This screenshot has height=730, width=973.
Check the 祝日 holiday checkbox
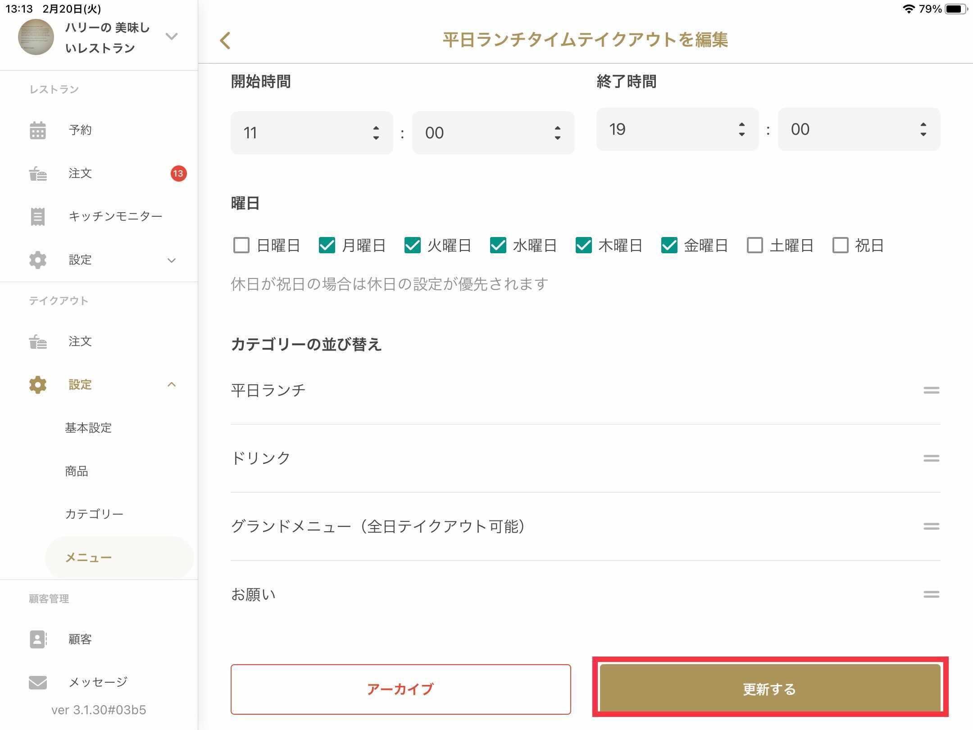tap(840, 246)
